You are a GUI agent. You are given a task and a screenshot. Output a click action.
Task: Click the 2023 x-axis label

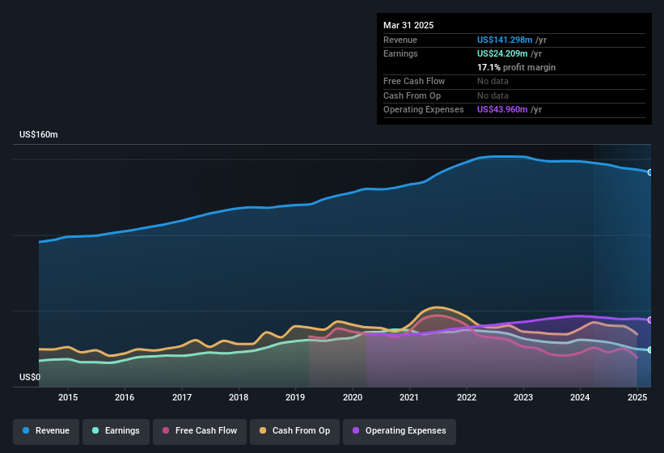(523, 397)
